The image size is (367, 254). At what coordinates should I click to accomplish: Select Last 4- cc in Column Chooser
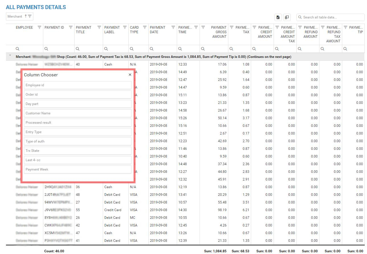(78, 160)
